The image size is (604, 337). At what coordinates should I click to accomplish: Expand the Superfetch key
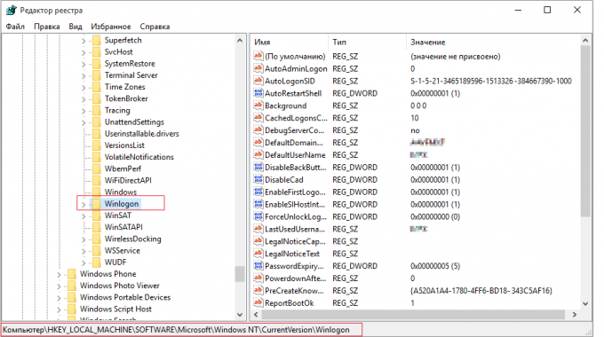(x=83, y=41)
